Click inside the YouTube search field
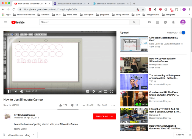Image resolution: width=192 pixels, height=139 pixels. [x=84, y=22]
